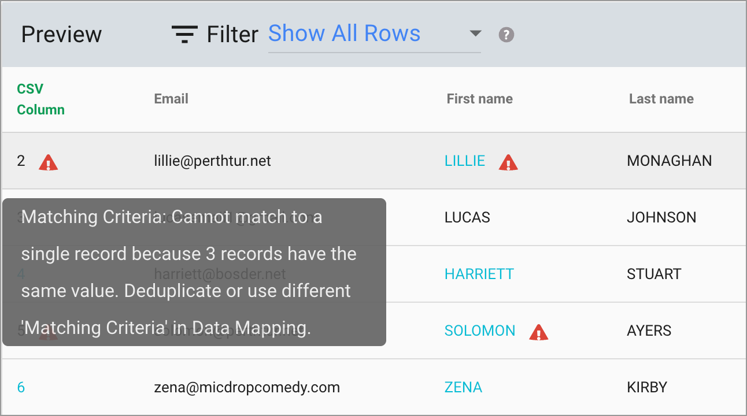The width and height of the screenshot is (747, 416).
Task: Click the SOLOMON name link
Action: click(x=480, y=330)
